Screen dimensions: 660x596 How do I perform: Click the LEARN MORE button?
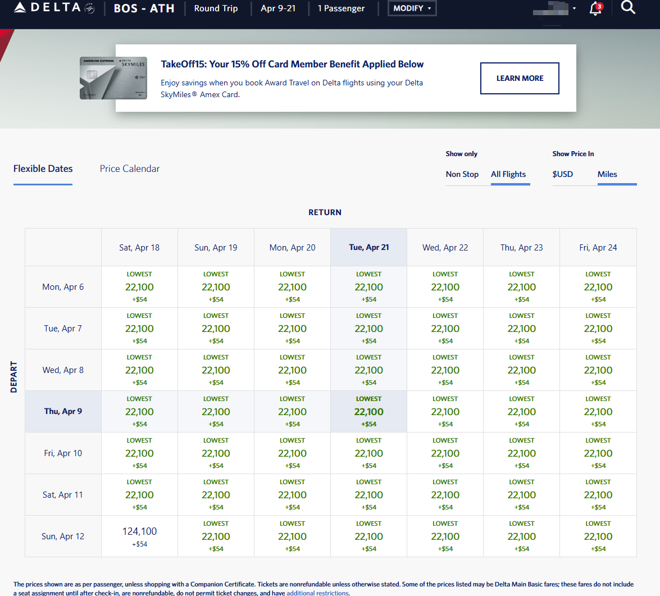tap(520, 78)
